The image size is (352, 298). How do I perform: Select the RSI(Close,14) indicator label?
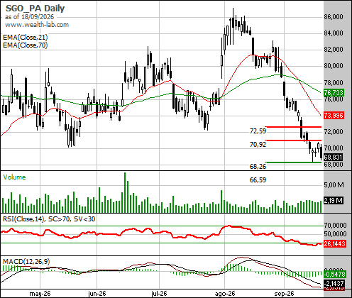(23, 219)
